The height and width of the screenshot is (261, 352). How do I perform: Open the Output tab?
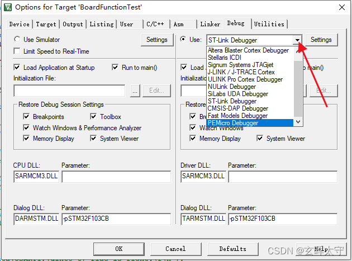tap(73, 24)
